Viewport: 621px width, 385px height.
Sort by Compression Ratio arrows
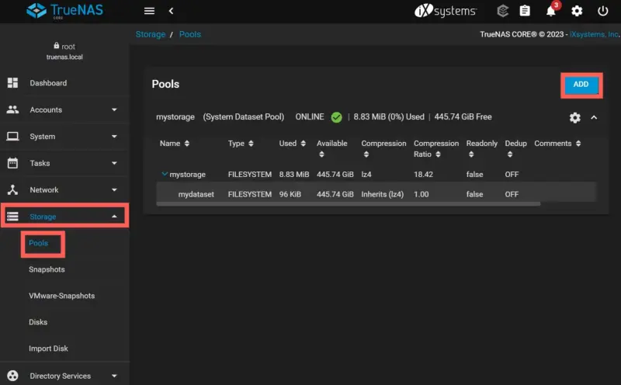[x=438, y=154]
